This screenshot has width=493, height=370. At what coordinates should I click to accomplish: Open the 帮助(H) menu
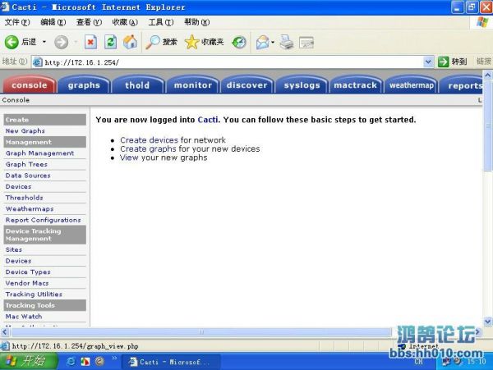(197, 22)
